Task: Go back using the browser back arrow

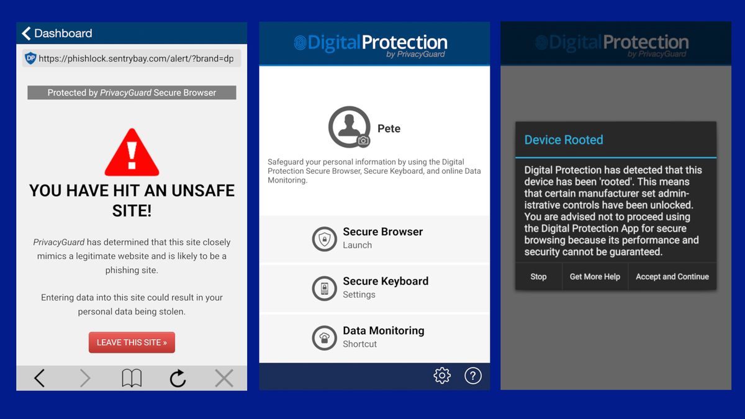Action: (39, 377)
